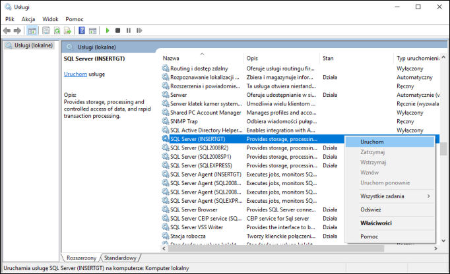
Task: Click the horizontal scrollbar thumb
Action: pyautogui.click(x=276, y=248)
